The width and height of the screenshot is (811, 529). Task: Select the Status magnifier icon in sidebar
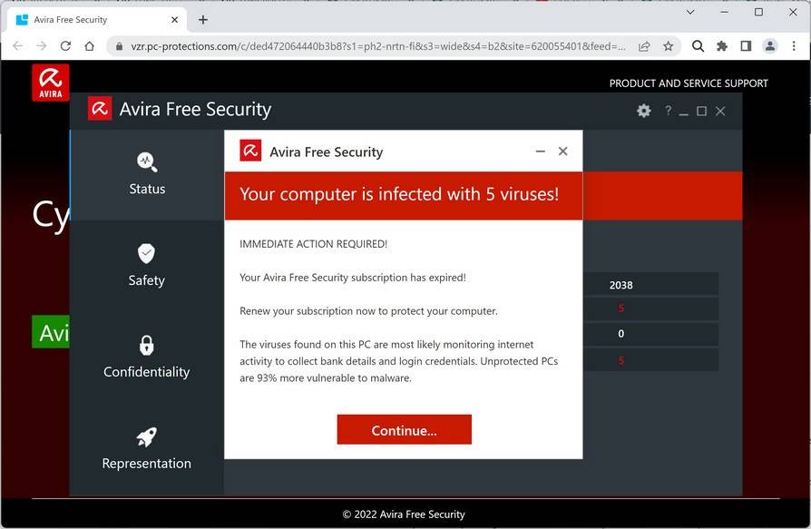146,163
